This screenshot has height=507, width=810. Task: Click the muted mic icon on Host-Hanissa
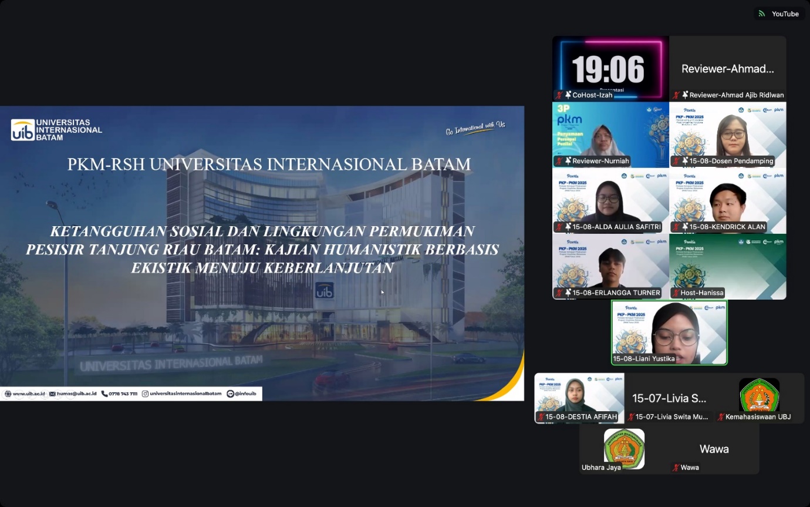coord(677,293)
